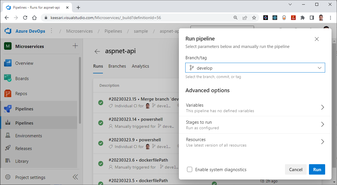Viewport: 337px width, 185px height.
Task: Toggle the browser side panel icon
Action: click(312, 18)
